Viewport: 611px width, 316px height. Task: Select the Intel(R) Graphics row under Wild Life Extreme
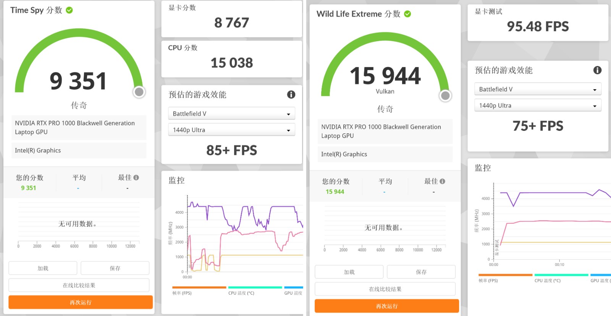[385, 154]
